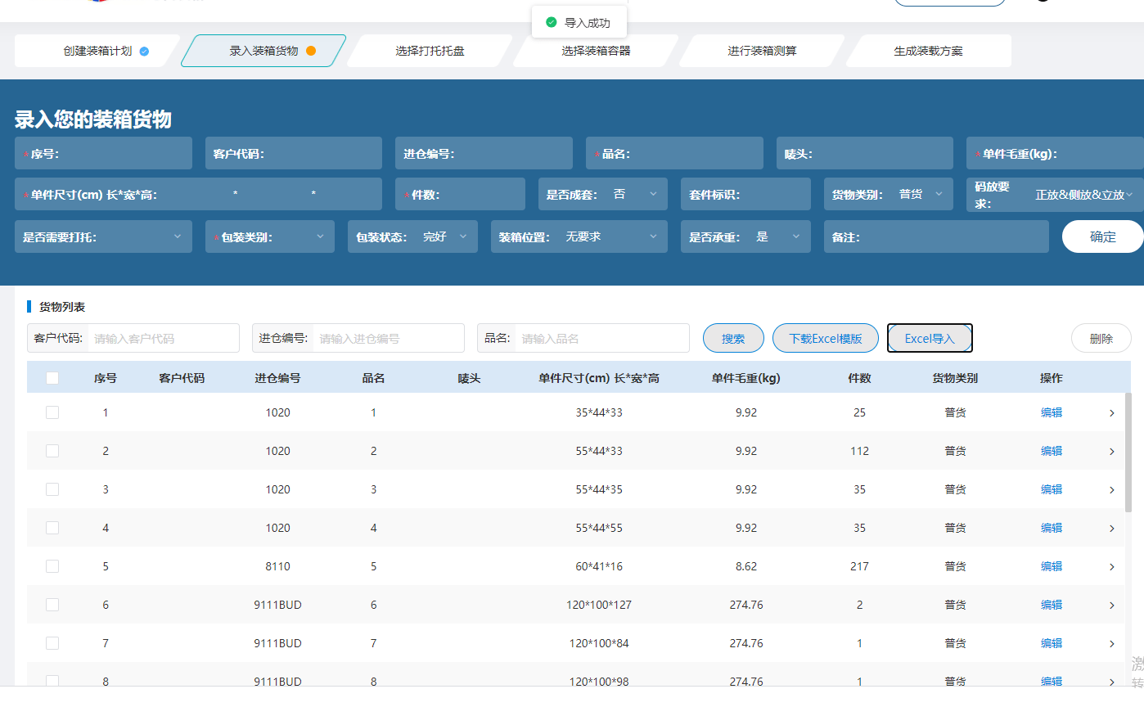This screenshot has width=1144, height=707.
Task: Expand row 3 using right chevron
Action: click(1111, 490)
